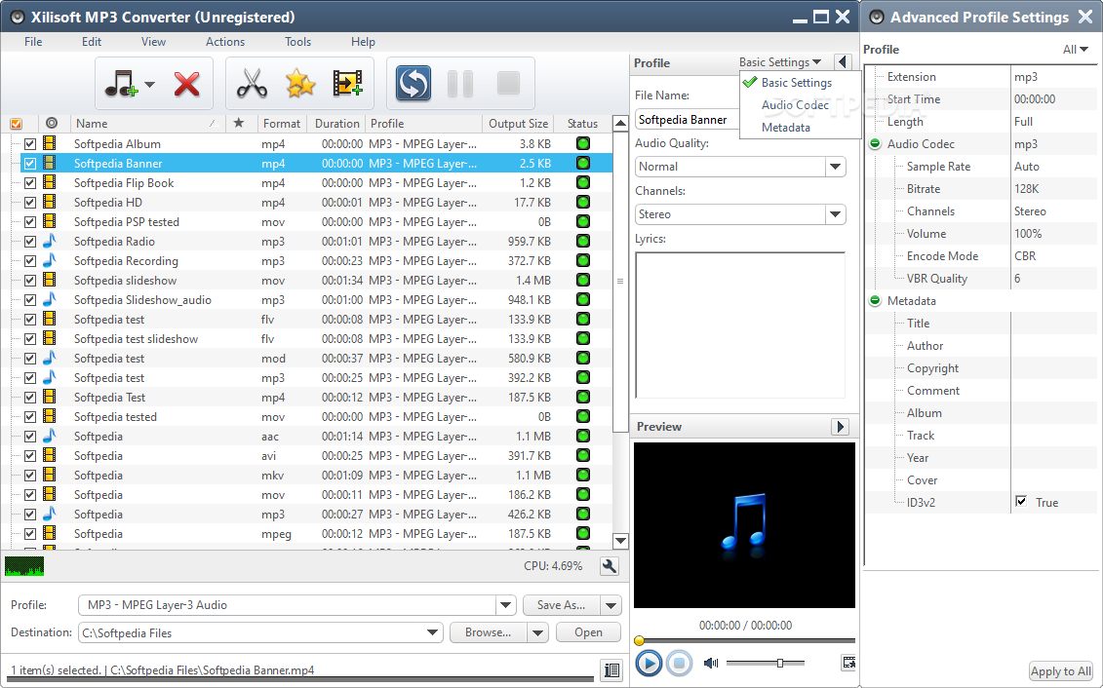Click the preview seek bar handle

pos(640,640)
